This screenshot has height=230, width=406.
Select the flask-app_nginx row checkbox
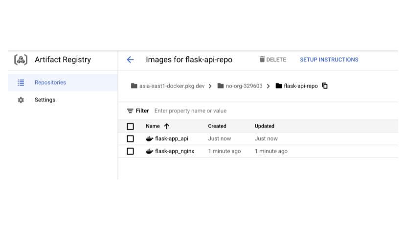coord(130,151)
